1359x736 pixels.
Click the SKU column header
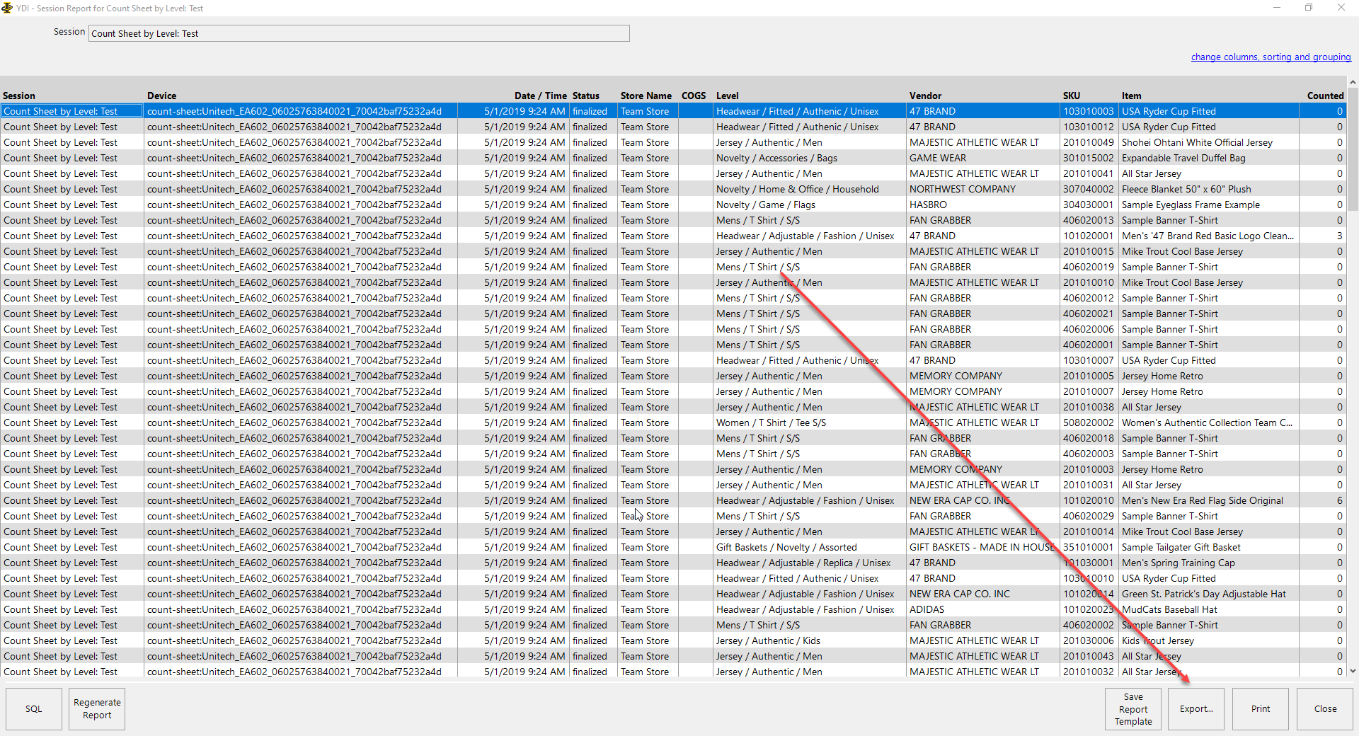[1072, 96]
